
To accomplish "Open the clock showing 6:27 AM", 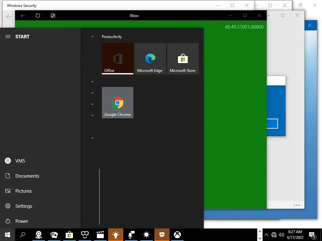I will point(295,235).
